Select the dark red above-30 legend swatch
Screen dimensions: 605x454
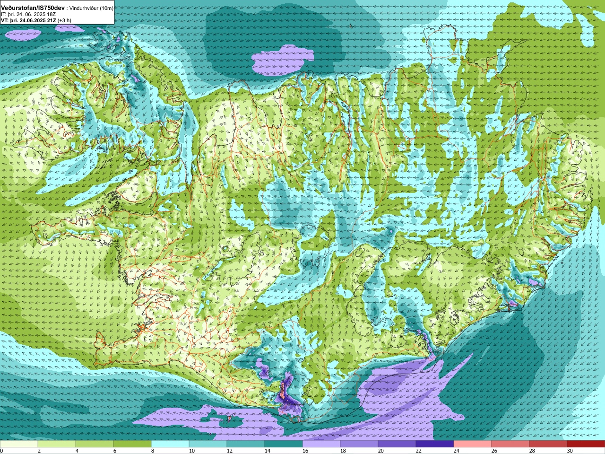point(586,444)
